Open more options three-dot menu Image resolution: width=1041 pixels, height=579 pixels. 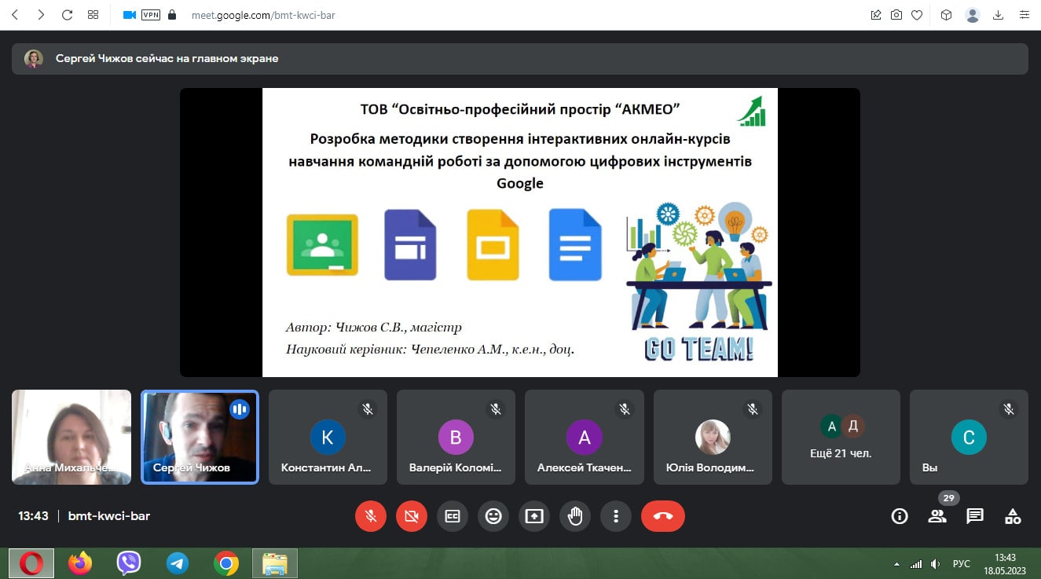(x=616, y=516)
